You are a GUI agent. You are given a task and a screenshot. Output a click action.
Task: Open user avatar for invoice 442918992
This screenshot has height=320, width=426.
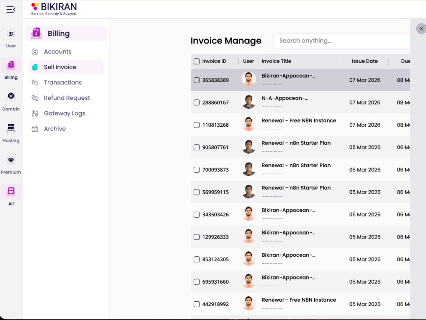[x=249, y=303]
